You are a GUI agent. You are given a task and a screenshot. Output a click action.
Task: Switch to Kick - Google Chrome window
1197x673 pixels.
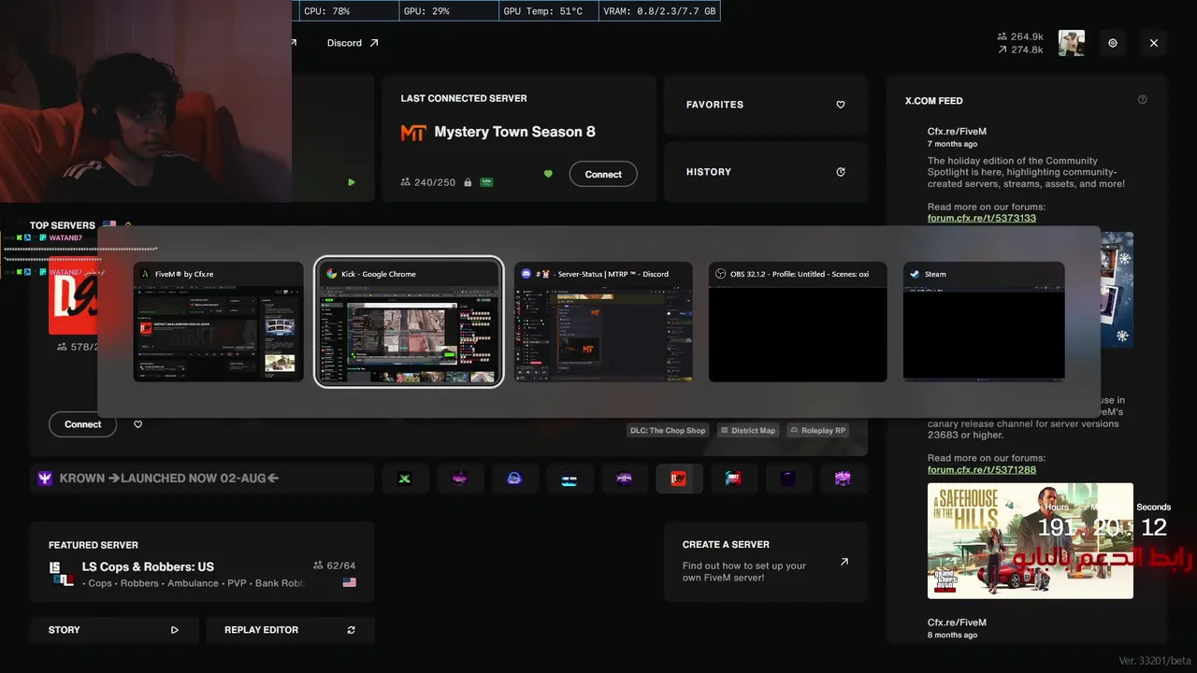coord(409,322)
